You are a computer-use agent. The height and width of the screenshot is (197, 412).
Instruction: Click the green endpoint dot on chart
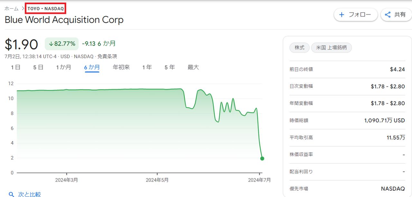tap(262, 158)
